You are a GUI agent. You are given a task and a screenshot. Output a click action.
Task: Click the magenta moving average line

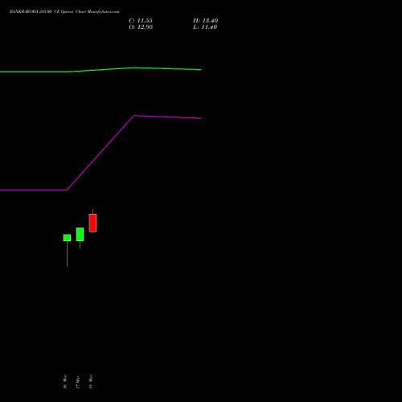click(x=100, y=153)
